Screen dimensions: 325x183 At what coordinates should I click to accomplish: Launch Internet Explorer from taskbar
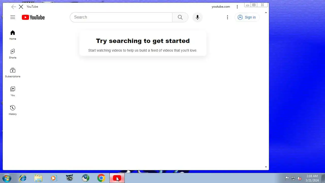[23, 178]
